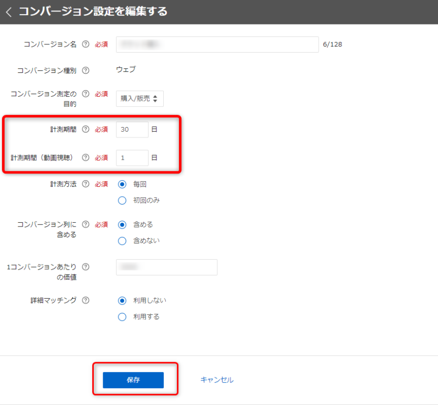Image resolution: width=438 pixels, height=405 pixels.
Task: Click help icon beside コンバージョン列に含める
Action: tap(86, 224)
